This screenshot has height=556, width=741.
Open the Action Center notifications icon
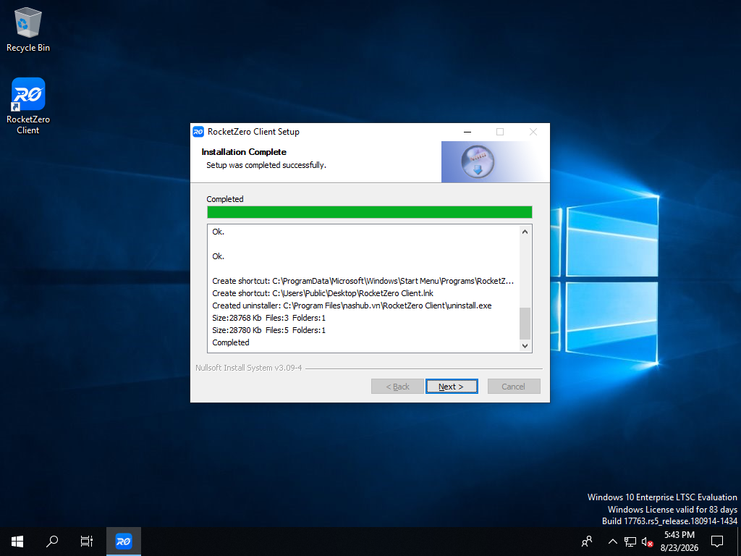pos(717,542)
